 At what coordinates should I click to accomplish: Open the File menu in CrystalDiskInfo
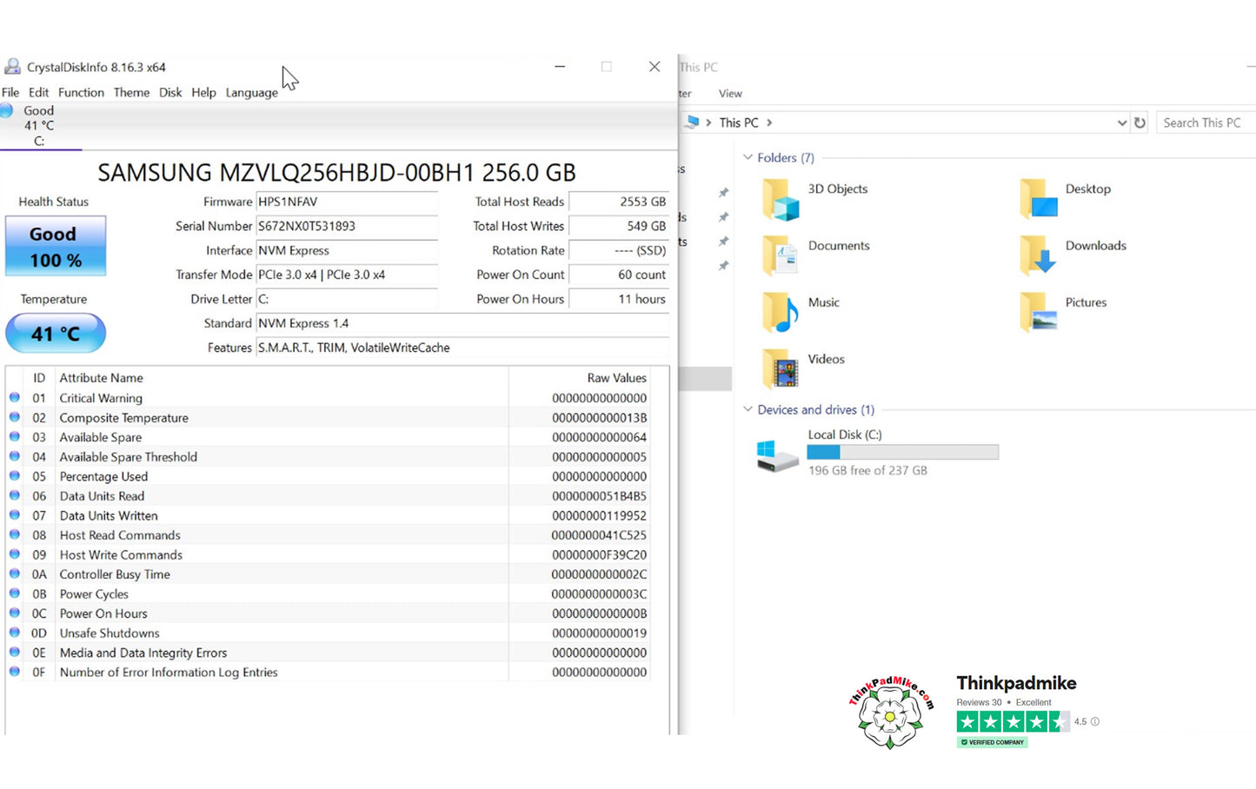[x=10, y=92]
